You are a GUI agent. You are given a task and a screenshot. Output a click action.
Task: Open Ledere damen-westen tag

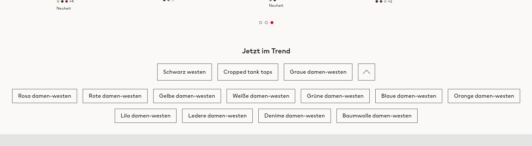tap(217, 116)
